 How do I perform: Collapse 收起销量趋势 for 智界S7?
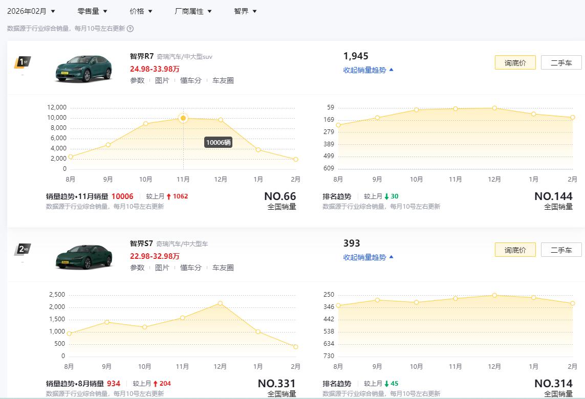(368, 257)
